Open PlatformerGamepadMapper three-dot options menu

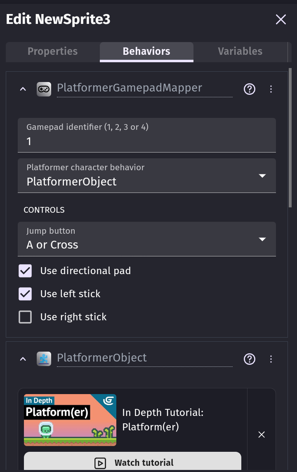pos(271,89)
